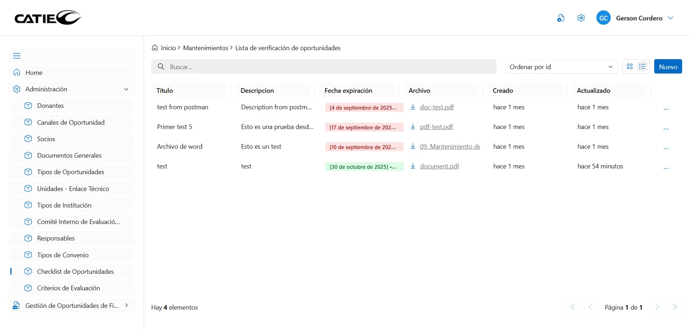Open settings from the top bar gear icon

click(x=581, y=18)
